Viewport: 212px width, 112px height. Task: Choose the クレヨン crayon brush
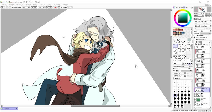click(x=184, y=60)
